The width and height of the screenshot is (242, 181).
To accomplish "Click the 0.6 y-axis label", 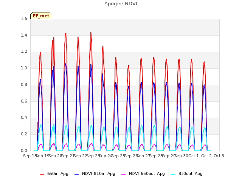I will (24, 101).
